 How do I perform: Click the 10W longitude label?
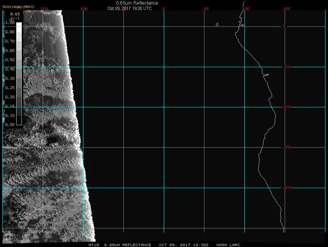point(84,9)
